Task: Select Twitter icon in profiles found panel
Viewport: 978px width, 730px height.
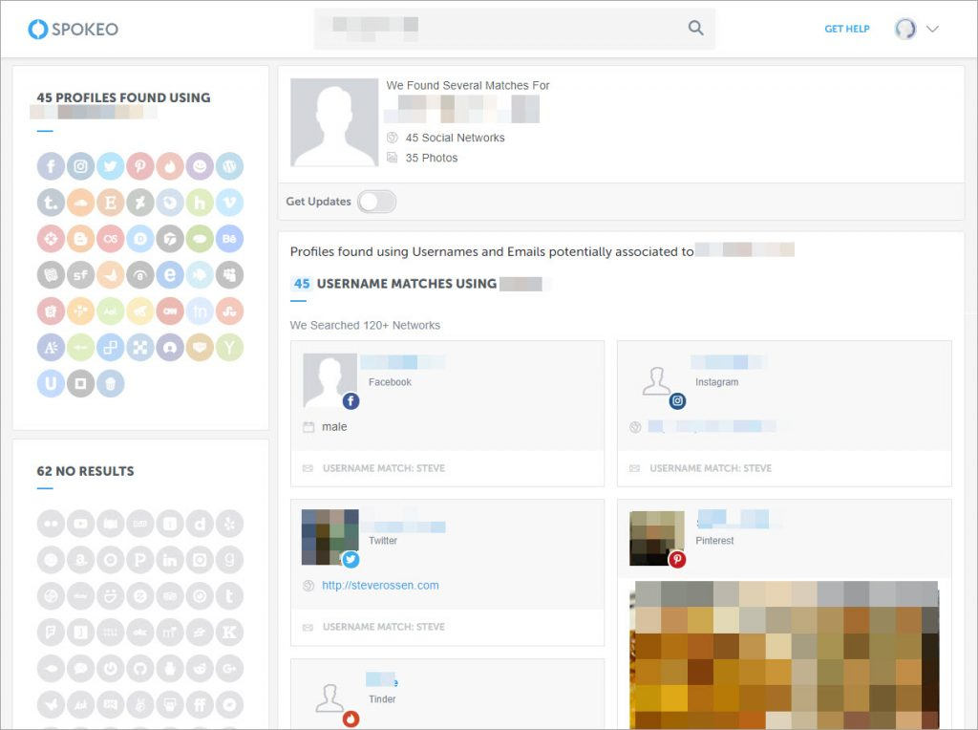Action: pyautogui.click(x=111, y=166)
